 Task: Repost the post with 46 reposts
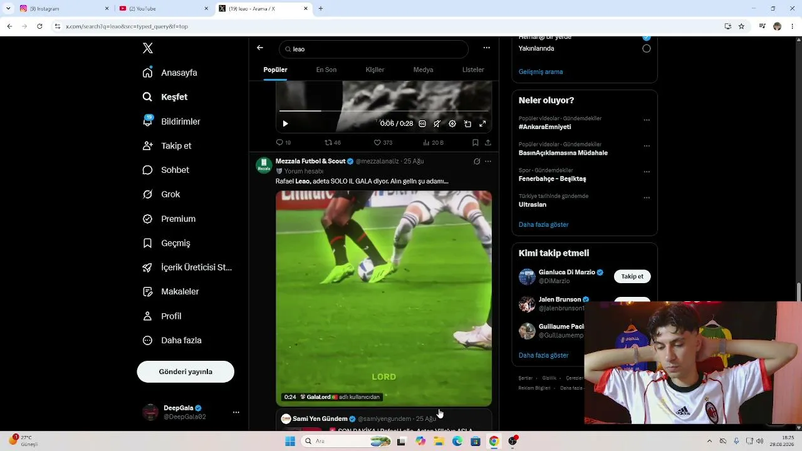click(x=333, y=143)
